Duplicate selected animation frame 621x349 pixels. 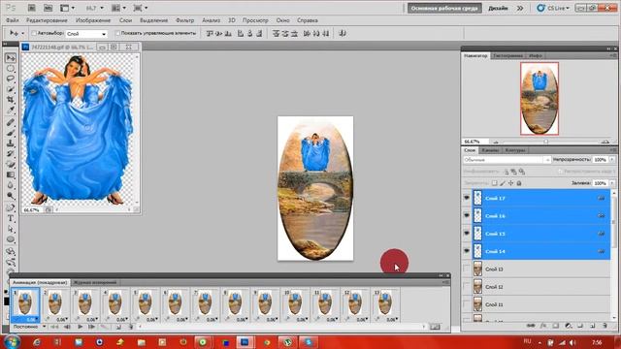pos(118,327)
